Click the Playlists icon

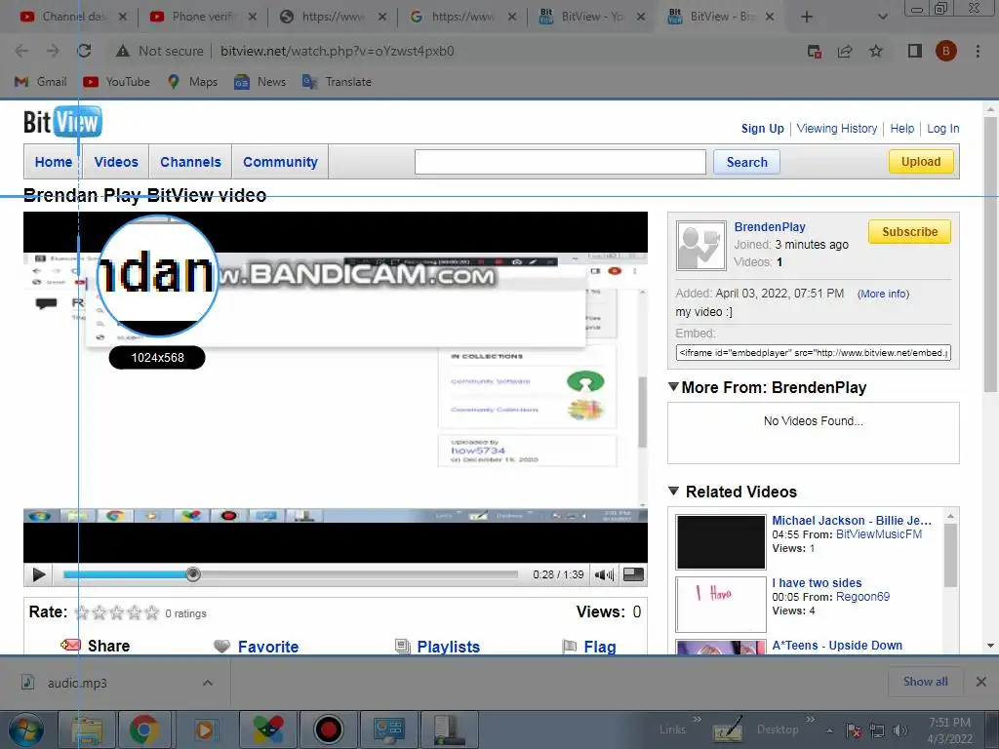[403, 647]
